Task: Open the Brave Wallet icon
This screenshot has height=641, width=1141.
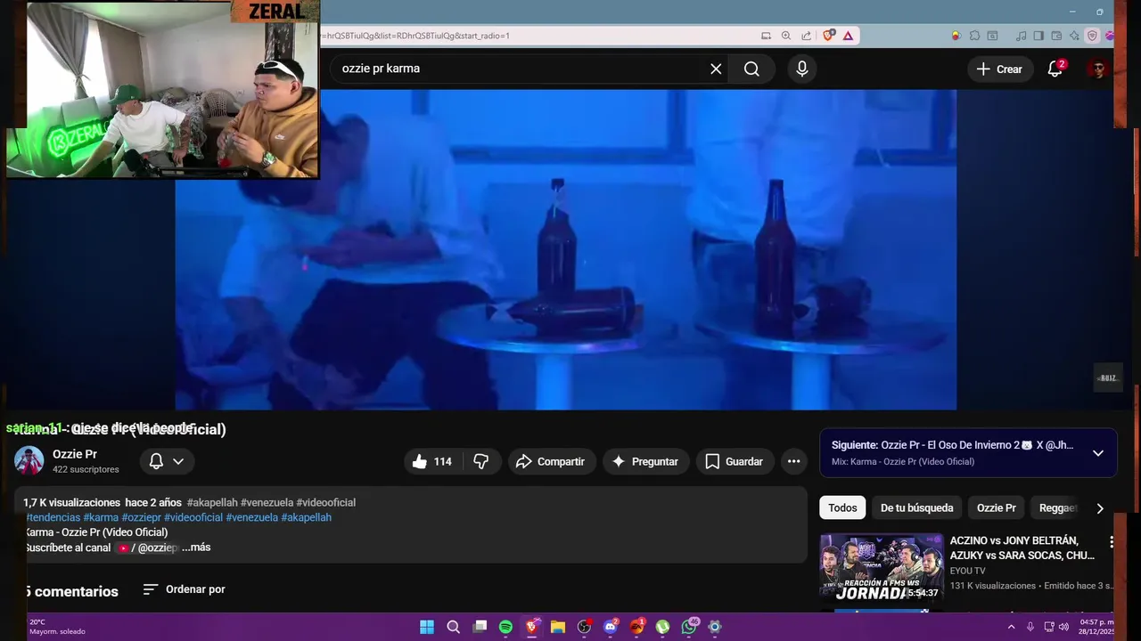Action: (1056, 36)
